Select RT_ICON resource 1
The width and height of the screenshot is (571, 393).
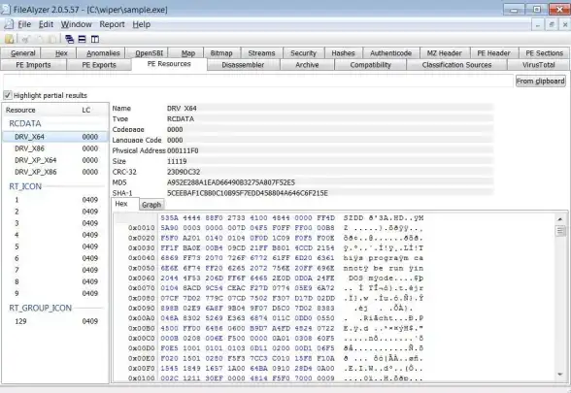[55, 200]
